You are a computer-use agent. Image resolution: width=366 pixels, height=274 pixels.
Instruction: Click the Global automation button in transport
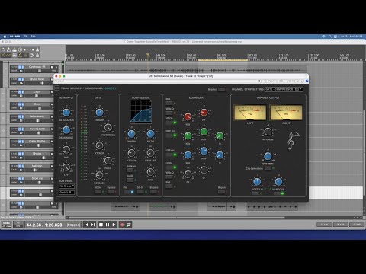coord(7,225)
